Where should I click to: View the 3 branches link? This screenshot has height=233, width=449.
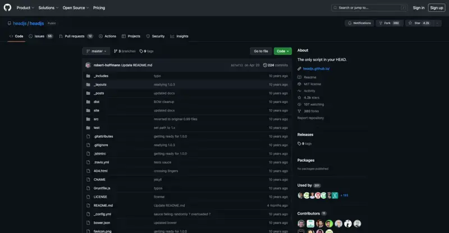[125, 51]
